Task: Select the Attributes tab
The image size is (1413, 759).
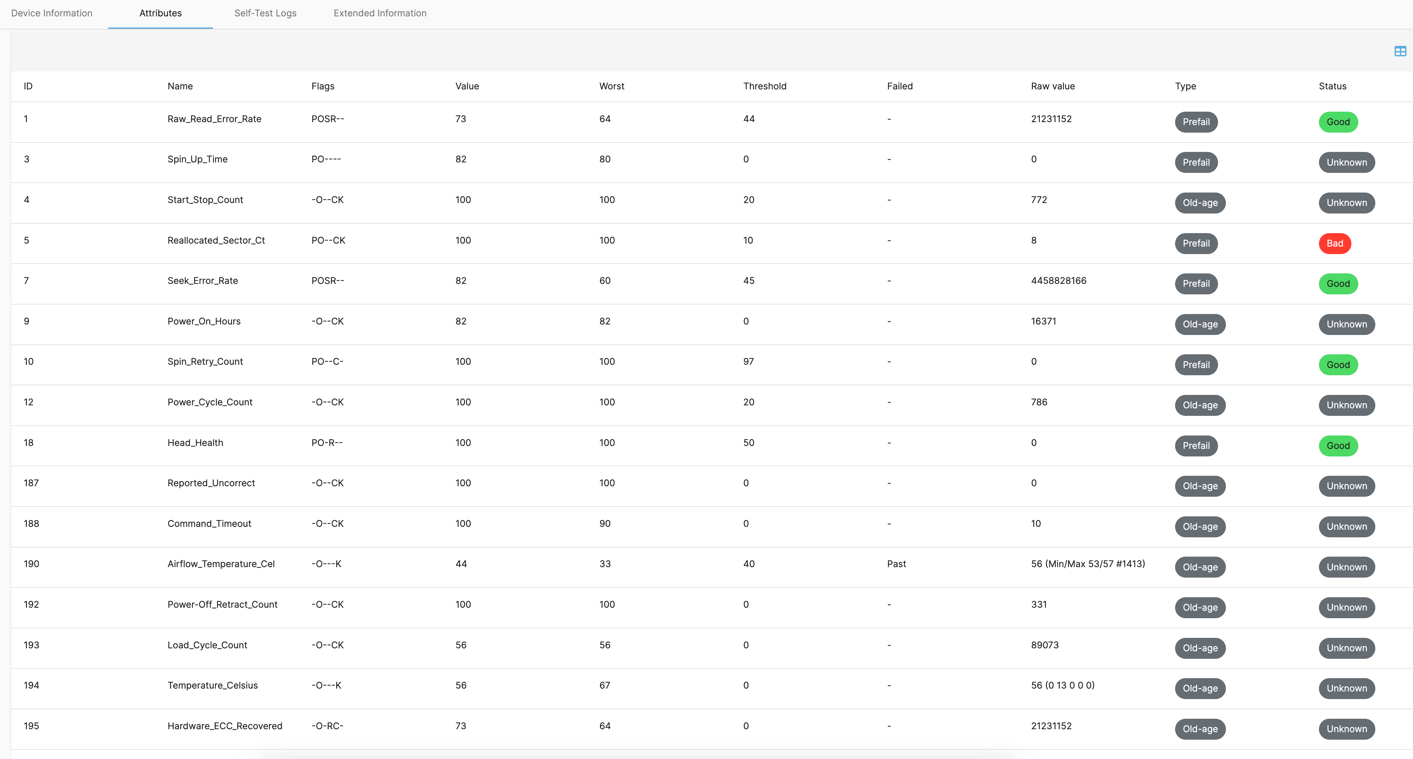Action: 160,13
